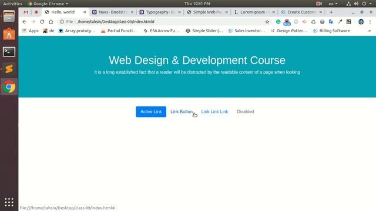Close the Navs - Bootstrap tab
376x211 pixels.
pyautogui.click(x=132, y=12)
